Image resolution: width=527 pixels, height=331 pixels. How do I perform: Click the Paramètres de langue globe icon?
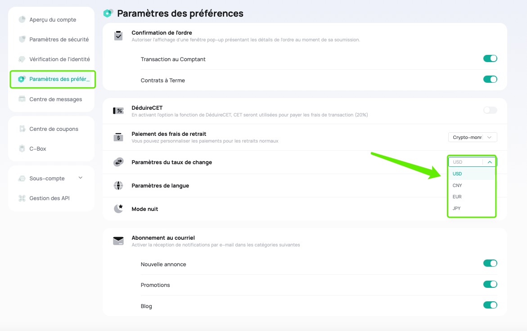pyautogui.click(x=118, y=185)
